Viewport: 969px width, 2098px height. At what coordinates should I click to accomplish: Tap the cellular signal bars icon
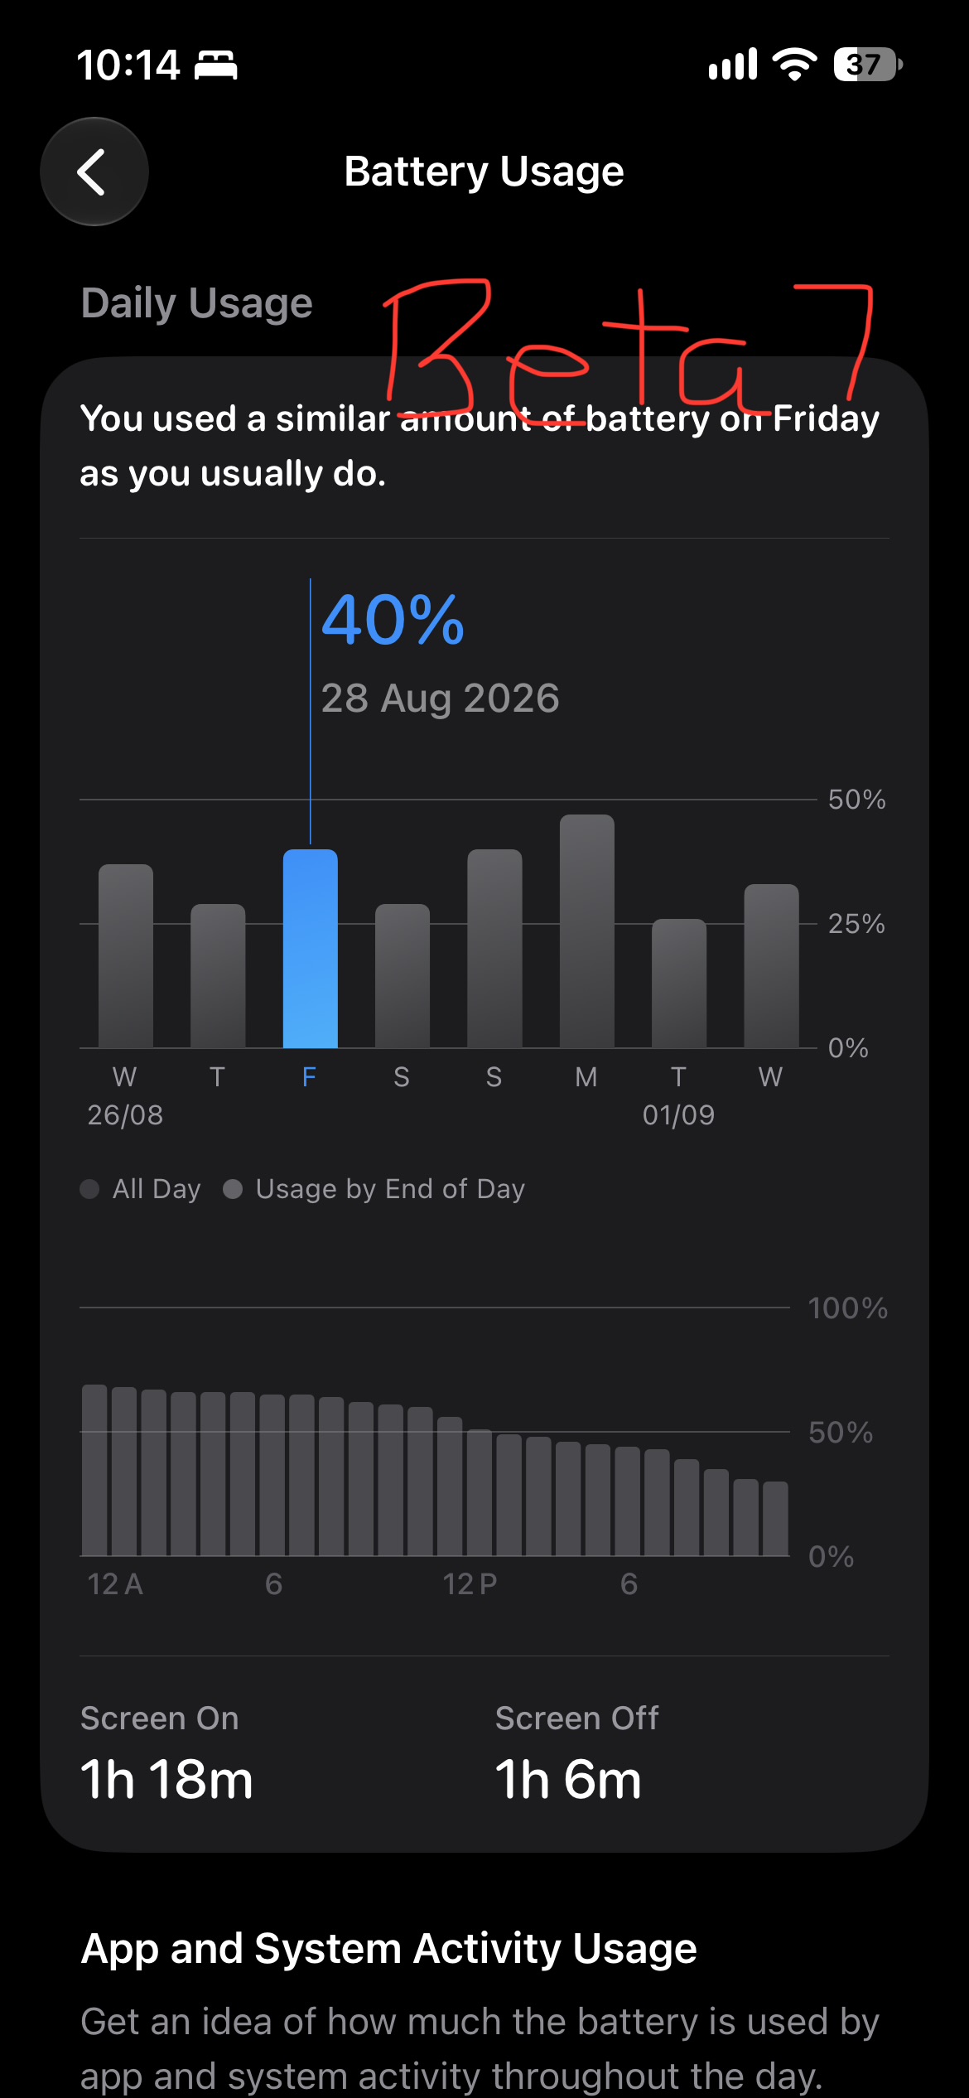[x=732, y=64]
